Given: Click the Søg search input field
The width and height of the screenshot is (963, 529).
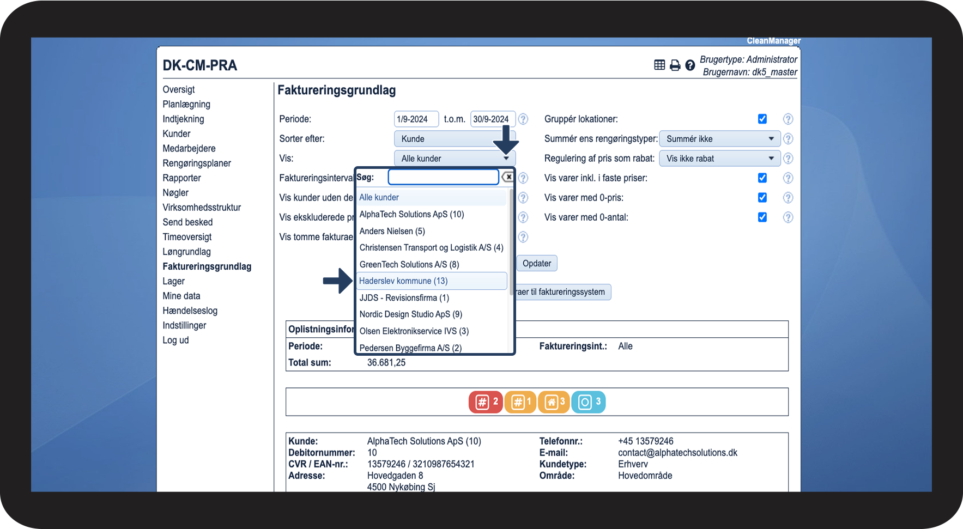Looking at the screenshot, I should (x=443, y=177).
